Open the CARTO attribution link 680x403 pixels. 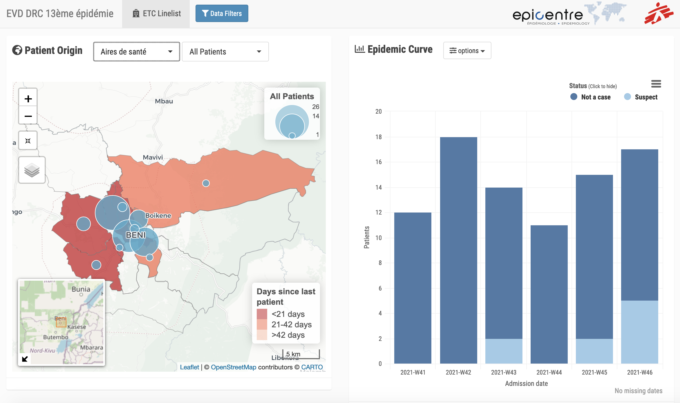312,367
